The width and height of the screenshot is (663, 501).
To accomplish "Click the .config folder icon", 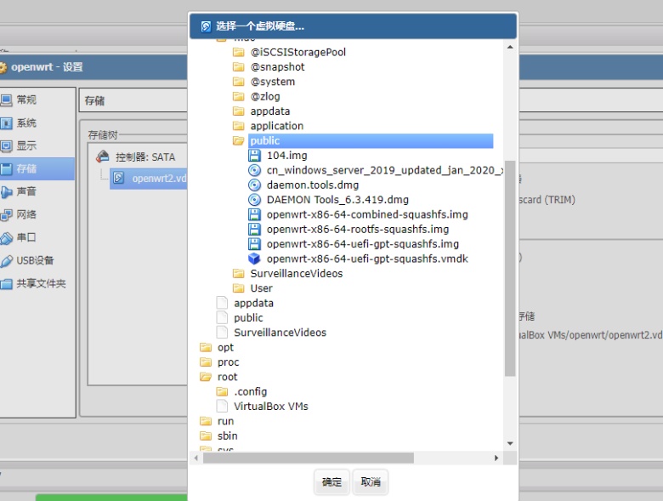I will [222, 391].
